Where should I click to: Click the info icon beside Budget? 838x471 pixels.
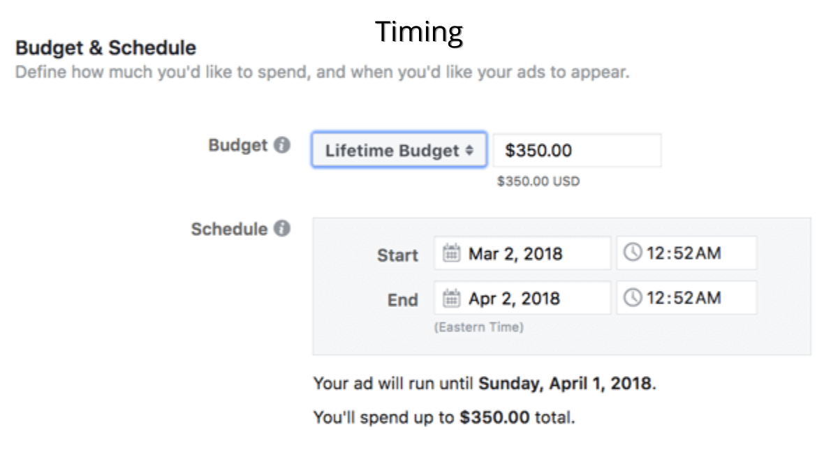pos(282,146)
